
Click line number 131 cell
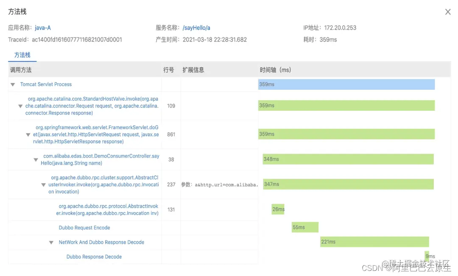(171, 210)
